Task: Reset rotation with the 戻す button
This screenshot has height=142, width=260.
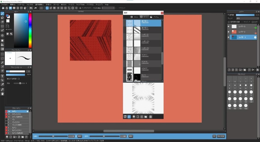Action: (80, 136)
